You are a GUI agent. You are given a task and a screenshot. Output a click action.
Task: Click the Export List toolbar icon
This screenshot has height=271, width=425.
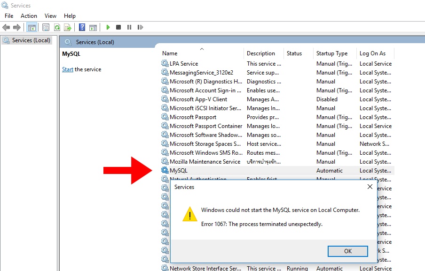(x=68, y=27)
